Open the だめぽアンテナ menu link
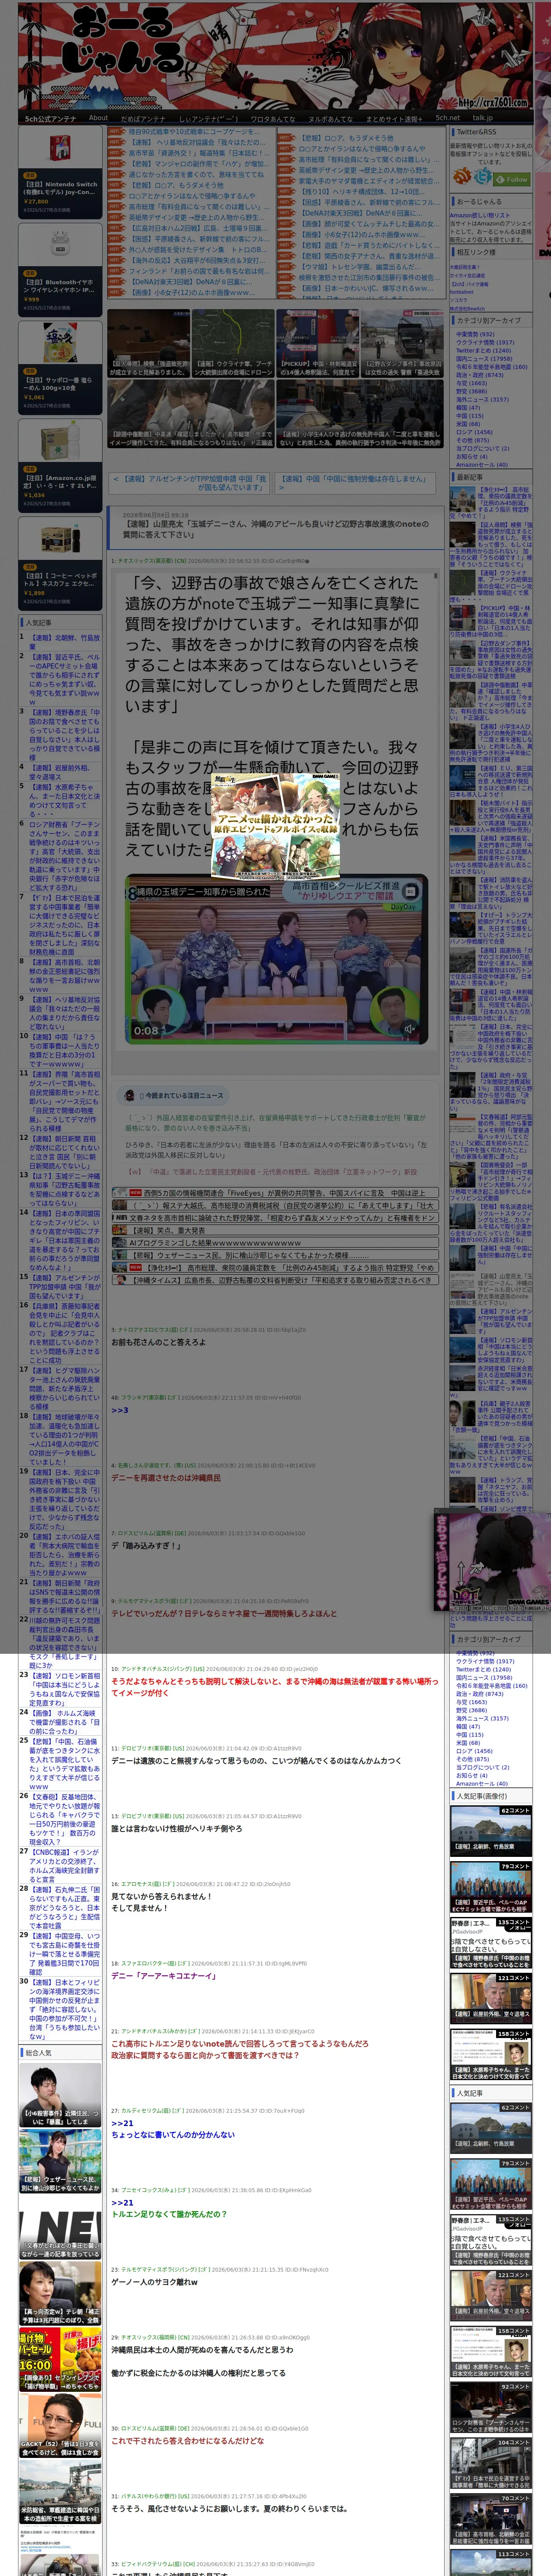This screenshot has height=2576, width=551. click(143, 118)
